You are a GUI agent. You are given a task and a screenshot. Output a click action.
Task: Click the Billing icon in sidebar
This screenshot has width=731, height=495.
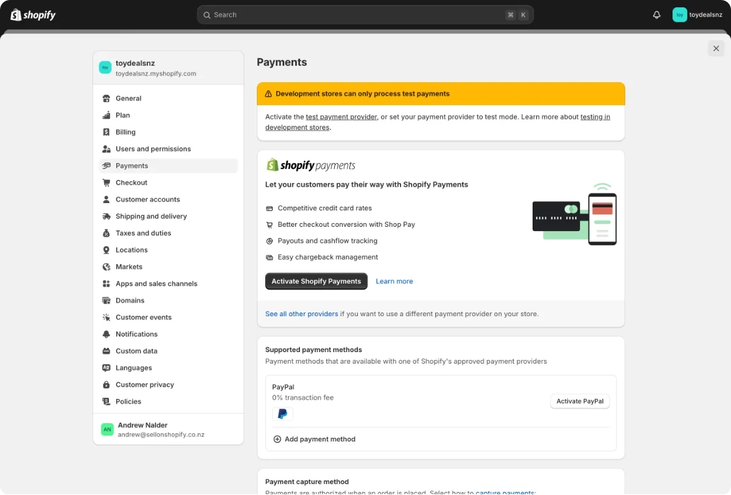pos(107,132)
